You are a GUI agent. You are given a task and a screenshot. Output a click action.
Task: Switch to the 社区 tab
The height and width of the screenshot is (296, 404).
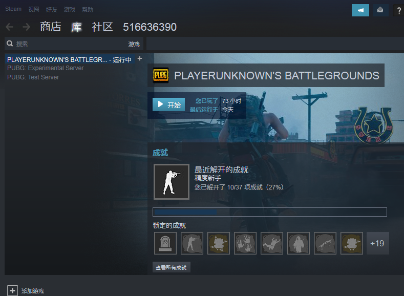click(x=102, y=27)
